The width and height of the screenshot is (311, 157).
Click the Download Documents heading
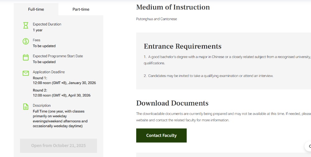point(172,103)
